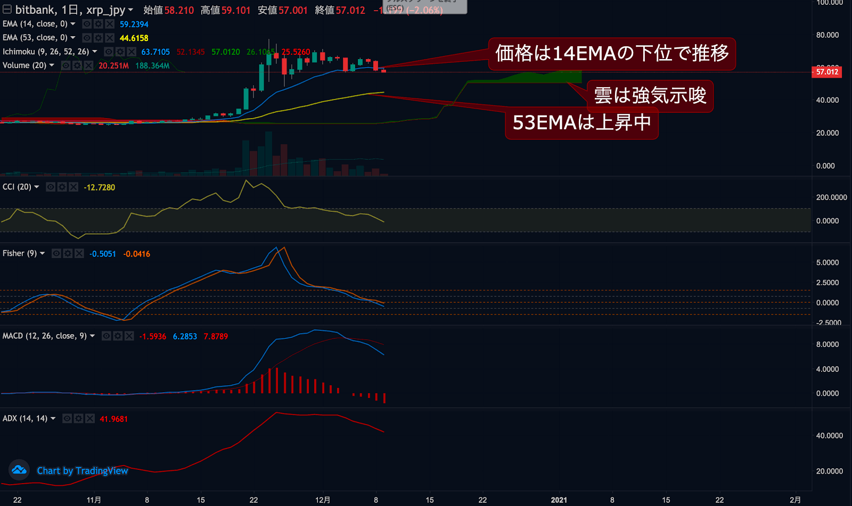Screen dimensions: 852x506
Task: Remove the Fisher (9) indicator
Action: coord(79,254)
